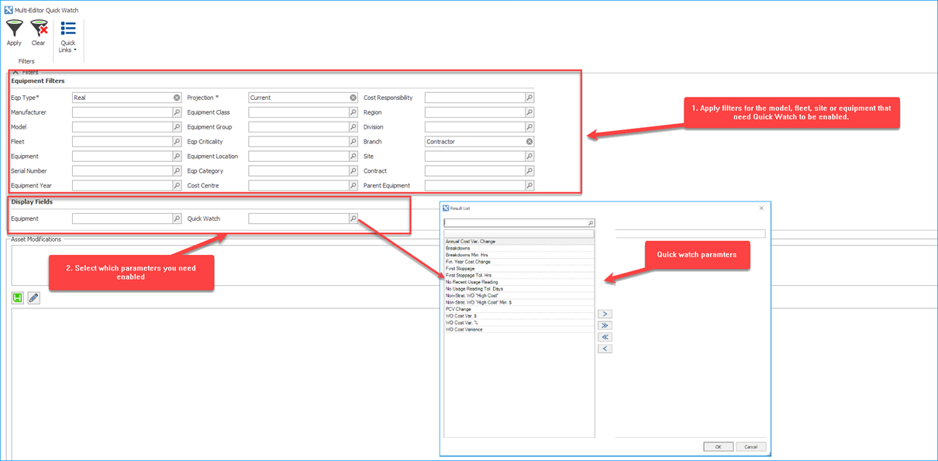Select 'Non-Strat. WO "High Cost" Min. $' row
The width and height of the screenshot is (938, 461).
(x=519, y=302)
